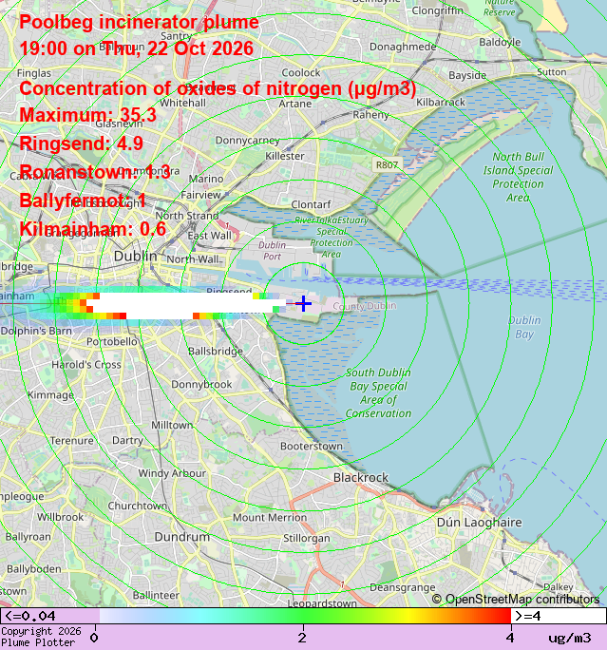Click the Terenure map label
This screenshot has width=607, height=650.
[71, 441]
